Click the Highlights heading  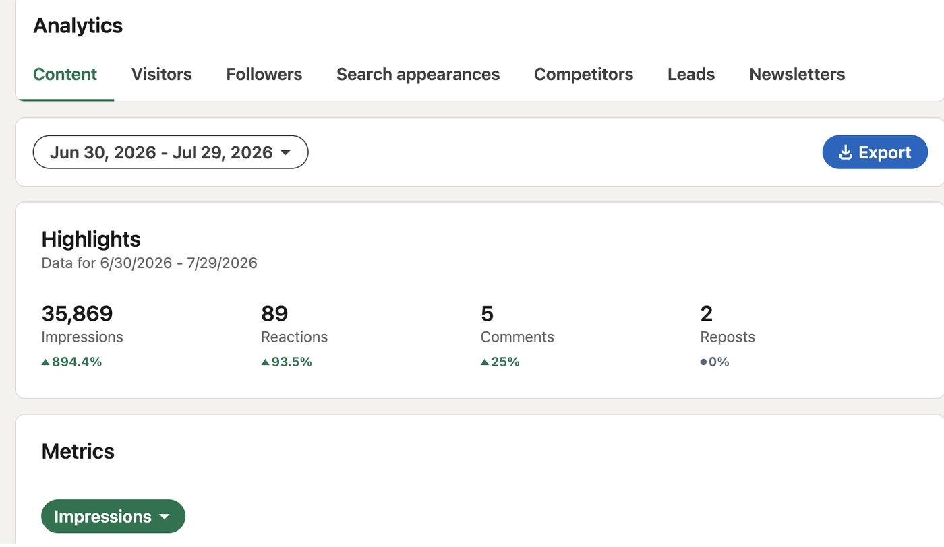(x=91, y=239)
